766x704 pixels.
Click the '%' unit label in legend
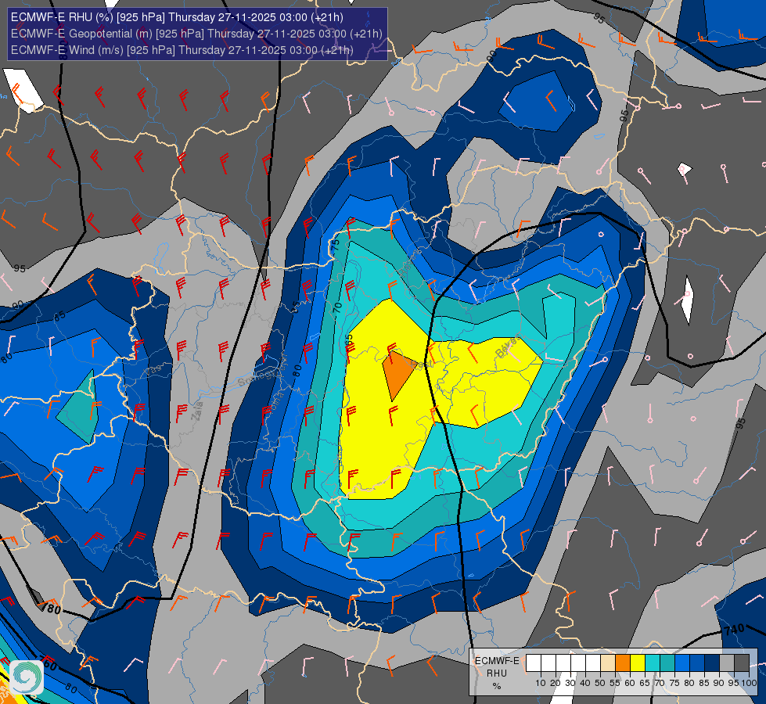(x=497, y=686)
